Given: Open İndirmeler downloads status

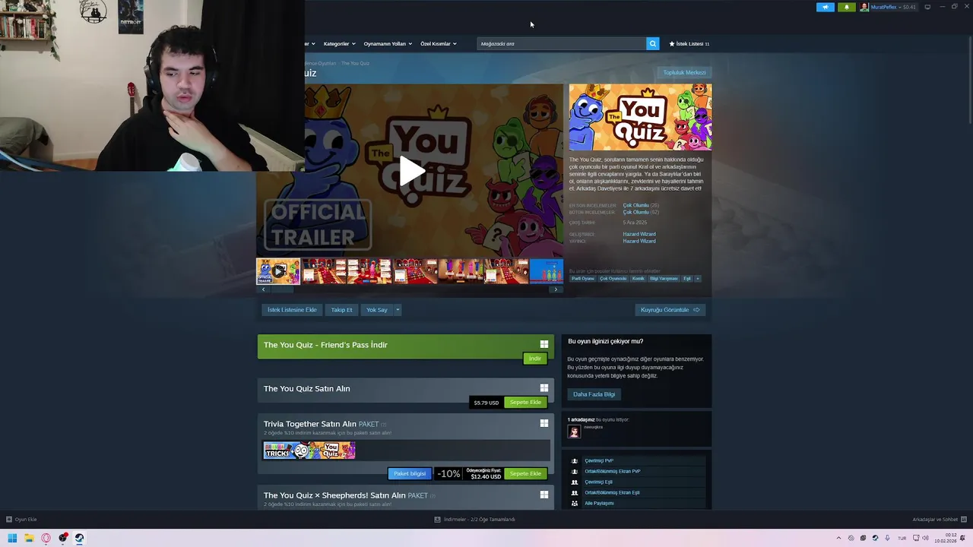Looking at the screenshot, I should pos(474,520).
